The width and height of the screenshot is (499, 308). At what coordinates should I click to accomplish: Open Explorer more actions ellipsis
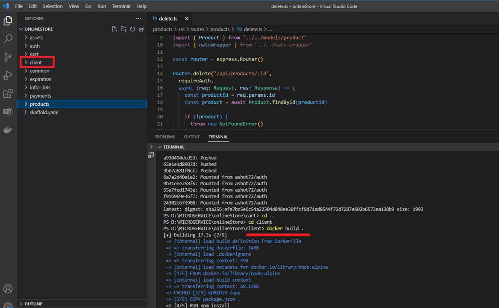[x=138, y=19]
